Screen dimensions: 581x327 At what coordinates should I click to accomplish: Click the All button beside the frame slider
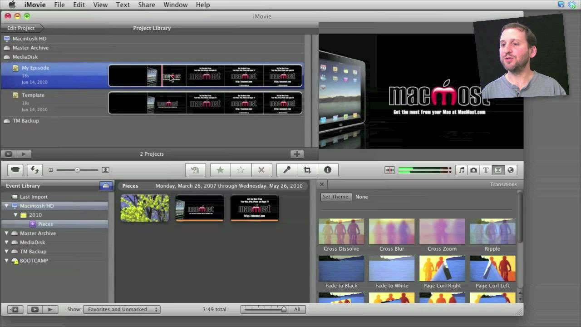pyautogui.click(x=297, y=309)
